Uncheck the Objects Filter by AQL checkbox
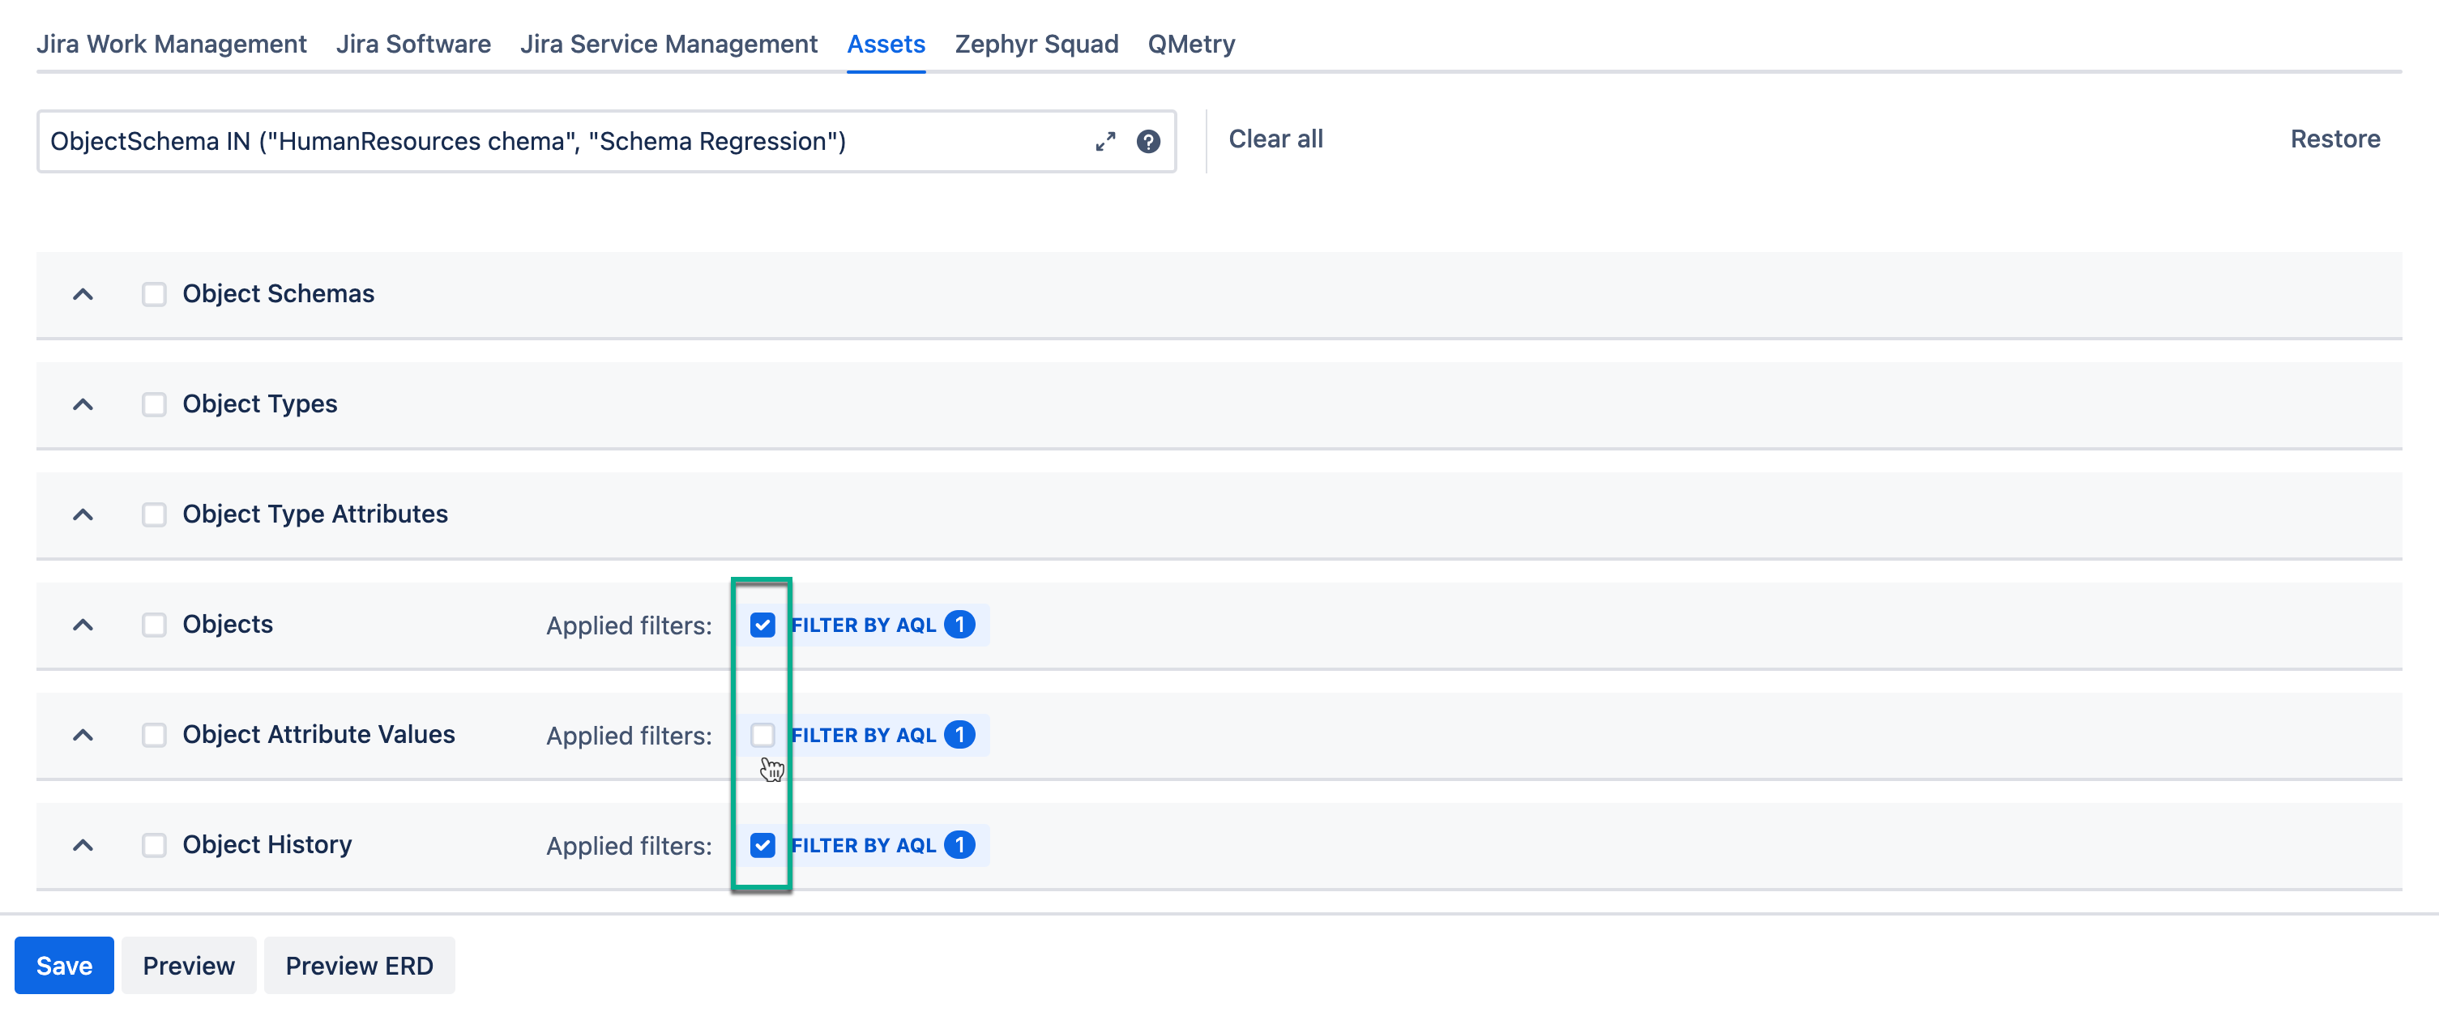2439x1016 pixels. pyautogui.click(x=762, y=625)
